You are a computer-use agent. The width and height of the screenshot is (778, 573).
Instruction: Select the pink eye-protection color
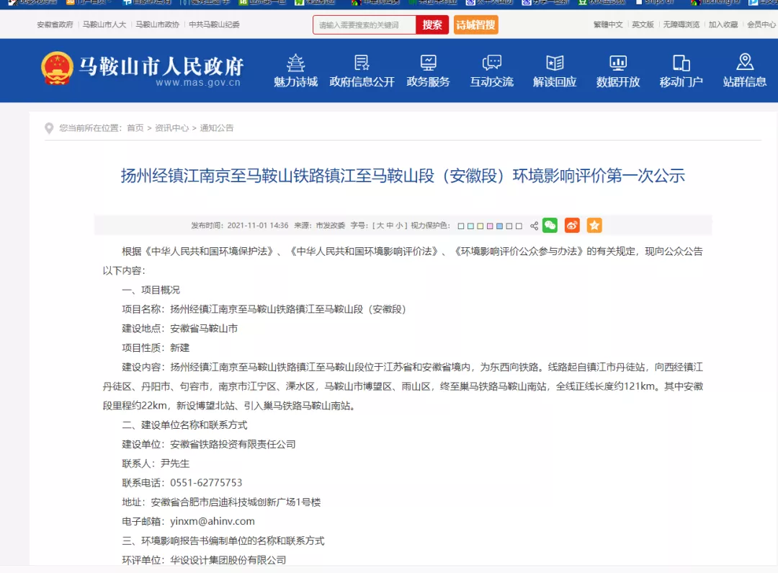pos(490,226)
